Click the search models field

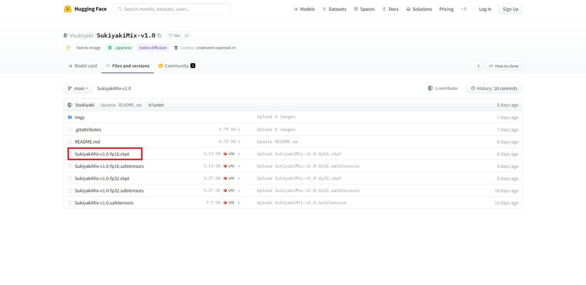tap(172, 8)
